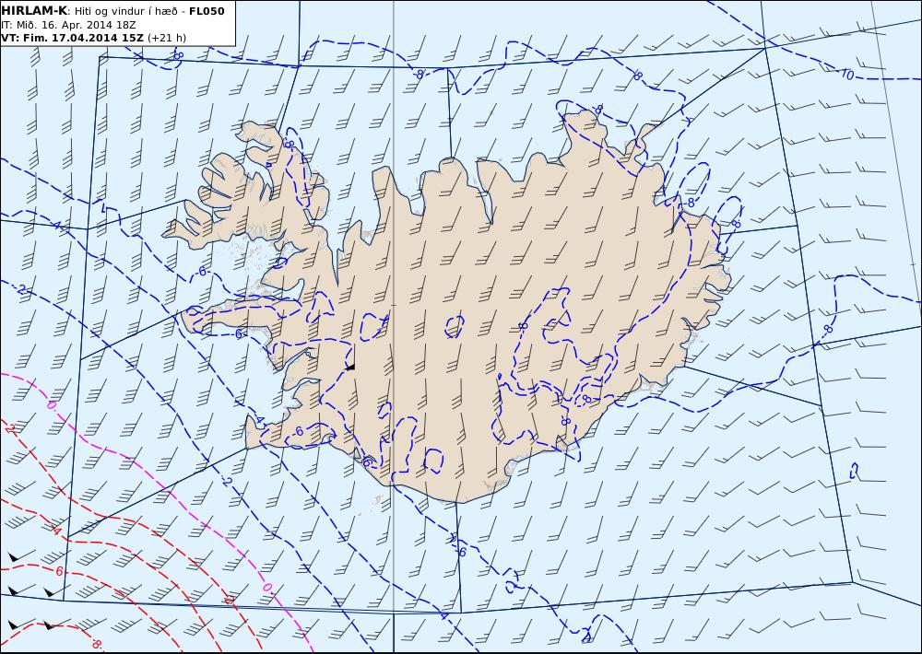Click the blue '10' isotherm contour label
This screenshot has width=922, height=654.
pyautogui.click(x=847, y=75)
